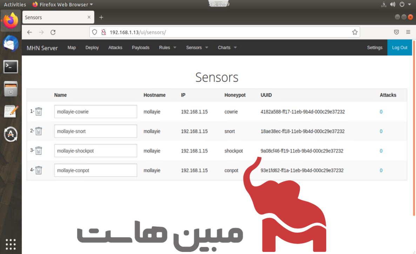
Task: Expand the Sensors dropdown menu
Action: pos(197,48)
